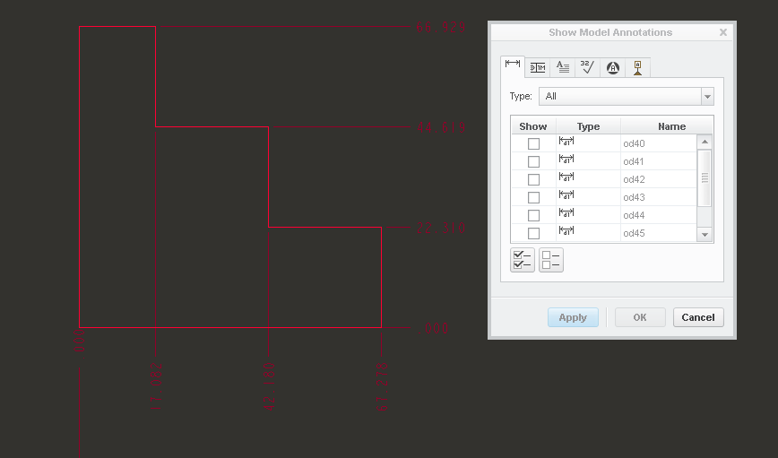Screen dimensions: 778x458
Task: Click the Type column header
Action: click(589, 126)
